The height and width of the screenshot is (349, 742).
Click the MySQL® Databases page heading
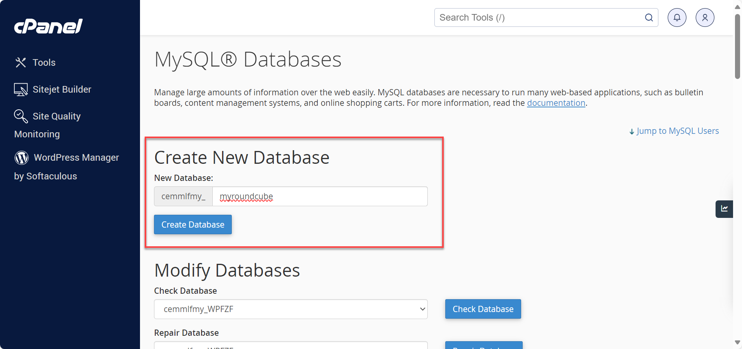coord(248,60)
